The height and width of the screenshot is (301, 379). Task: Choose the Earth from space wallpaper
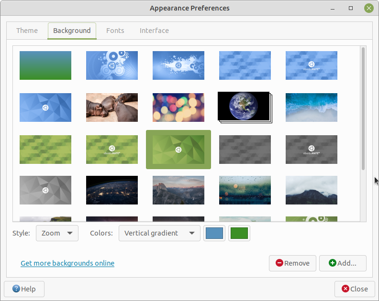(244, 107)
